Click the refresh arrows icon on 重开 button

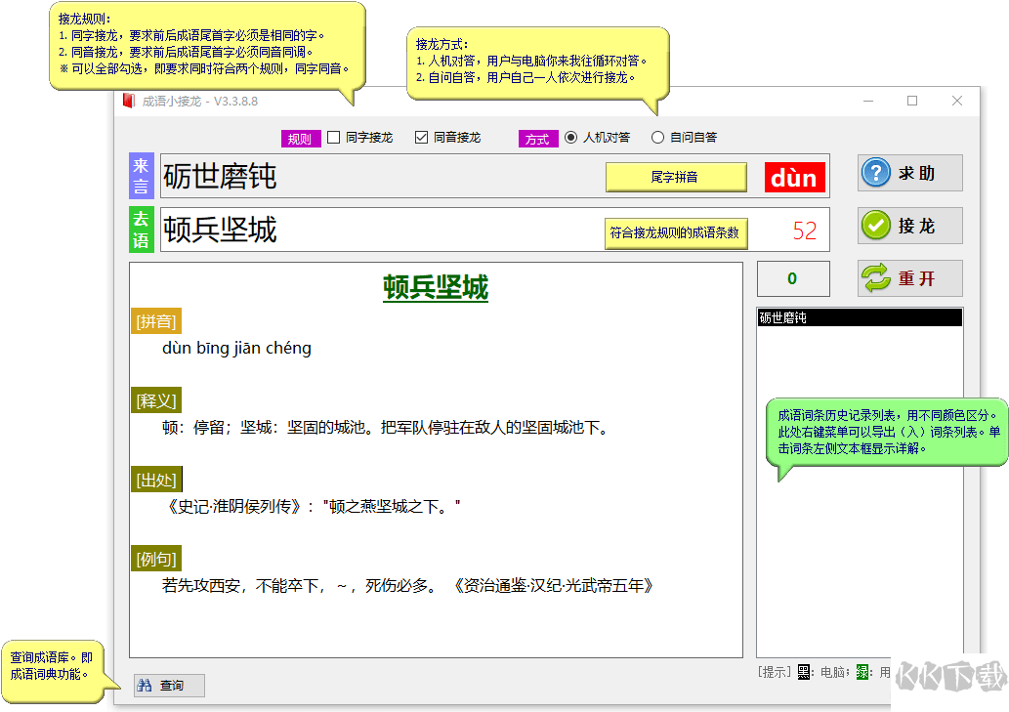(874, 277)
